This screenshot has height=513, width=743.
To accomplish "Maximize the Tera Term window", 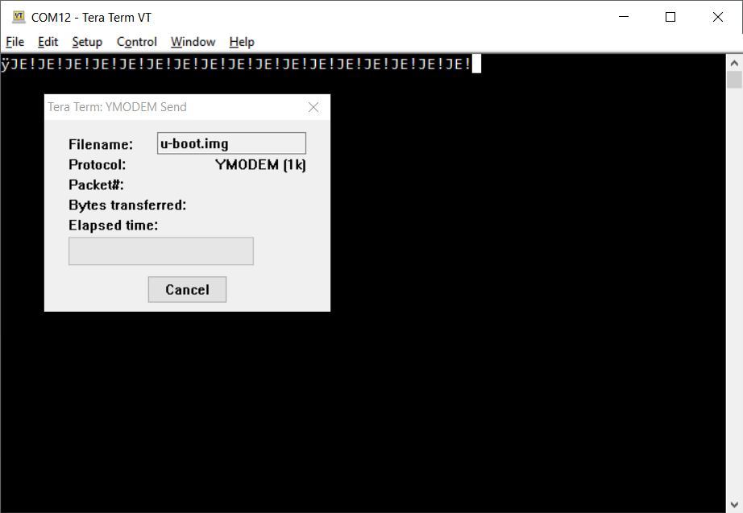I will pos(670,17).
